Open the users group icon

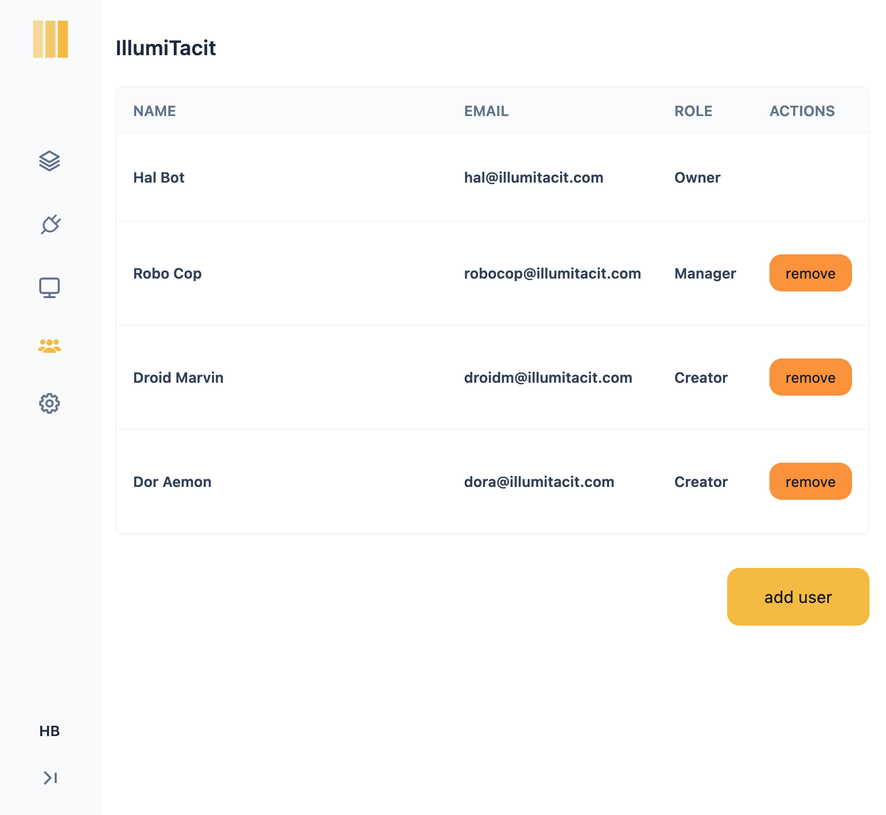pos(50,346)
